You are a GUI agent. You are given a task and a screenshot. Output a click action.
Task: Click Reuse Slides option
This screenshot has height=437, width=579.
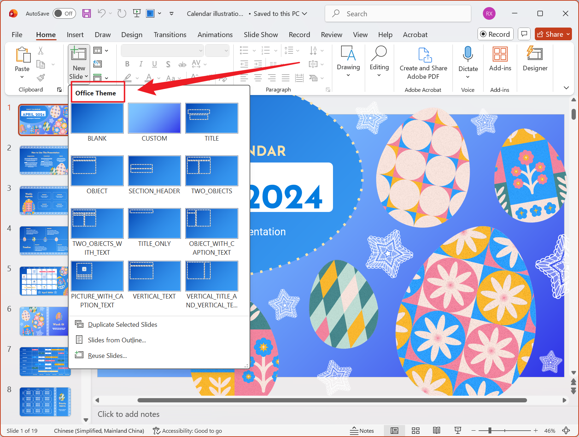[x=107, y=355]
